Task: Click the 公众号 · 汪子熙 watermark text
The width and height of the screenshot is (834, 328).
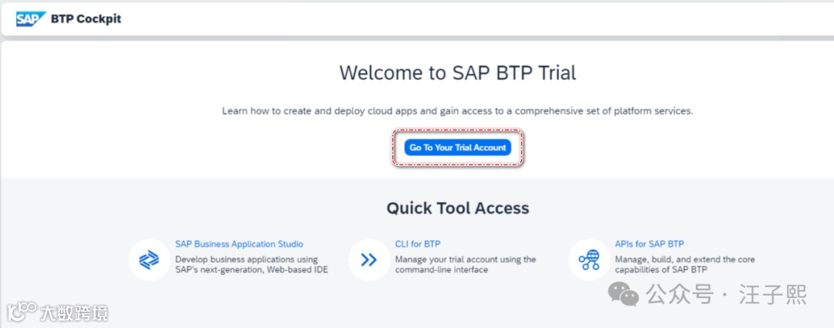Action: click(x=726, y=294)
